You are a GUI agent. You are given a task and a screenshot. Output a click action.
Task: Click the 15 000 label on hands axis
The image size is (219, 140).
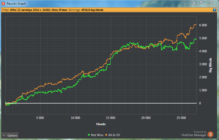click(x=110, y=118)
